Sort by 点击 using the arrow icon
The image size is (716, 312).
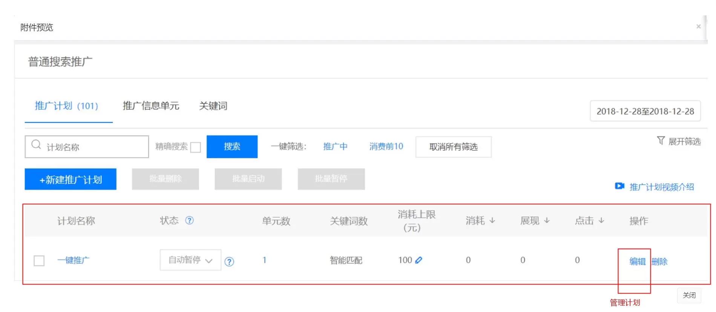pos(601,220)
